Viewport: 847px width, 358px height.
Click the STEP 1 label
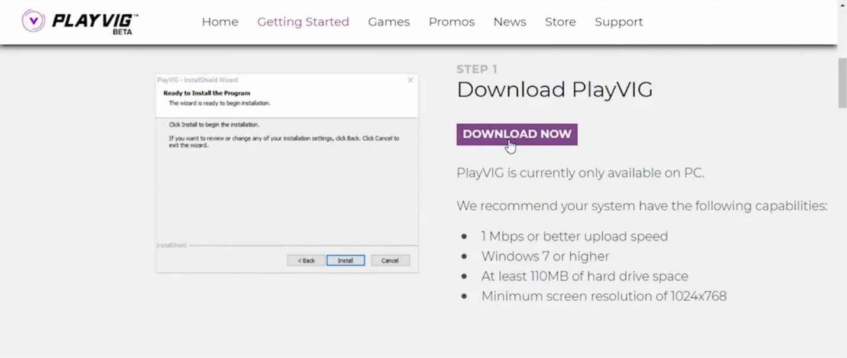point(477,69)
